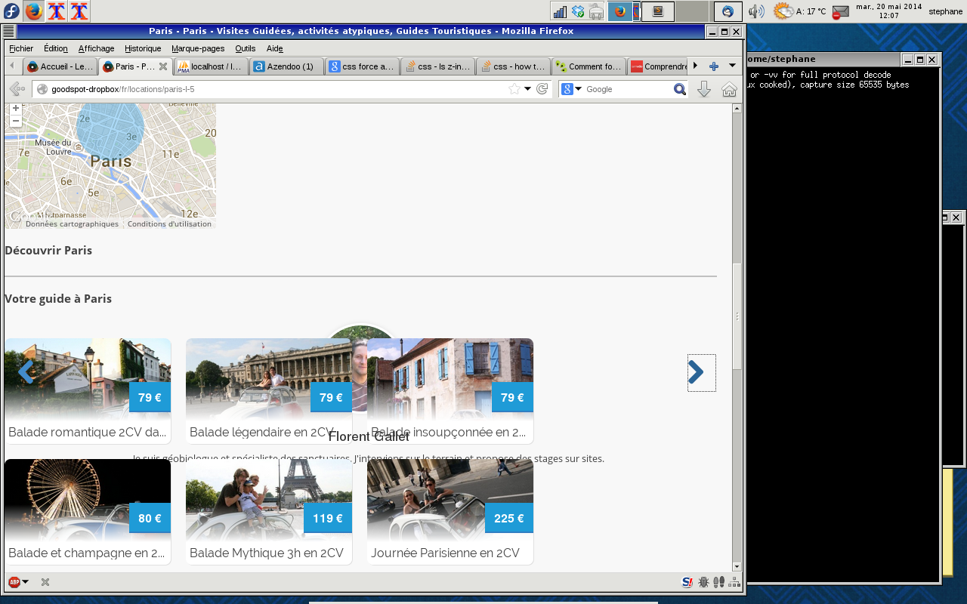The width and height of the screenshot is (967, 604).
Task: Click the Florent Gallet guide name
Action: 369,436
